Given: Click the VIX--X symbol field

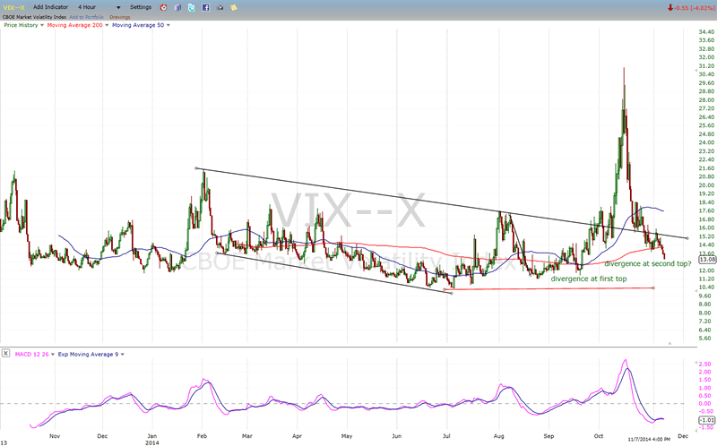Looking at the screenshot, I should coord(13,7).
